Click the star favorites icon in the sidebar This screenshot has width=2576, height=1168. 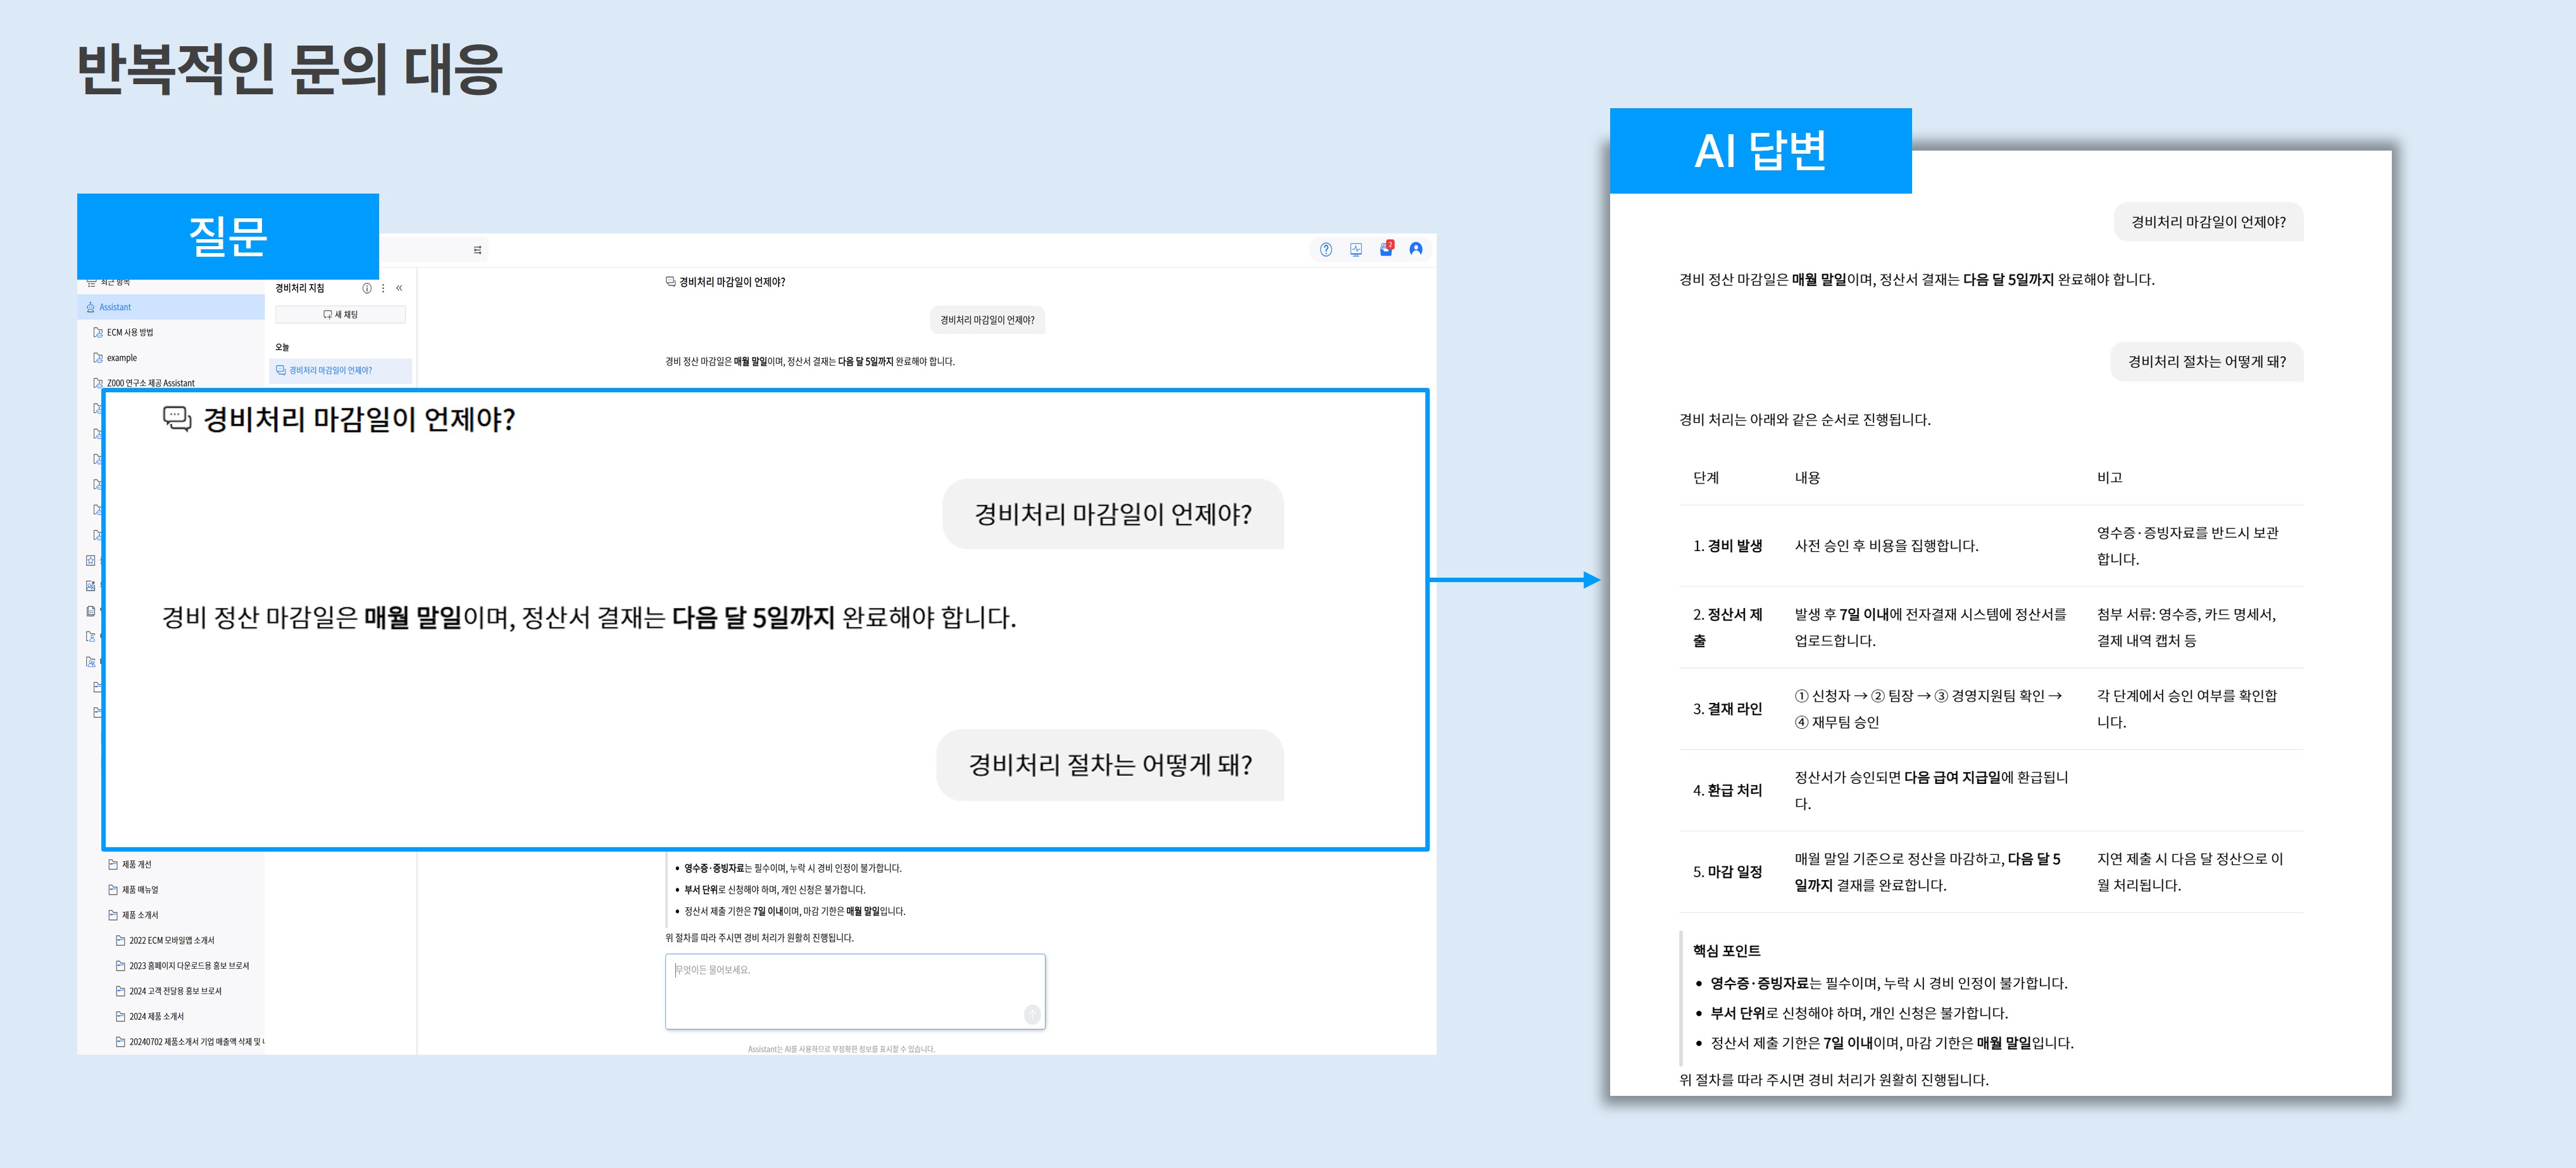click(90, 560)
